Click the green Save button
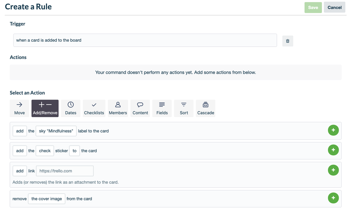The height and width of the screenshot is (216, 353). coord(313,7)
